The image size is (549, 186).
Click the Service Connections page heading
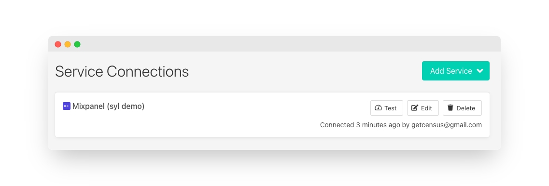click(122, 71)
